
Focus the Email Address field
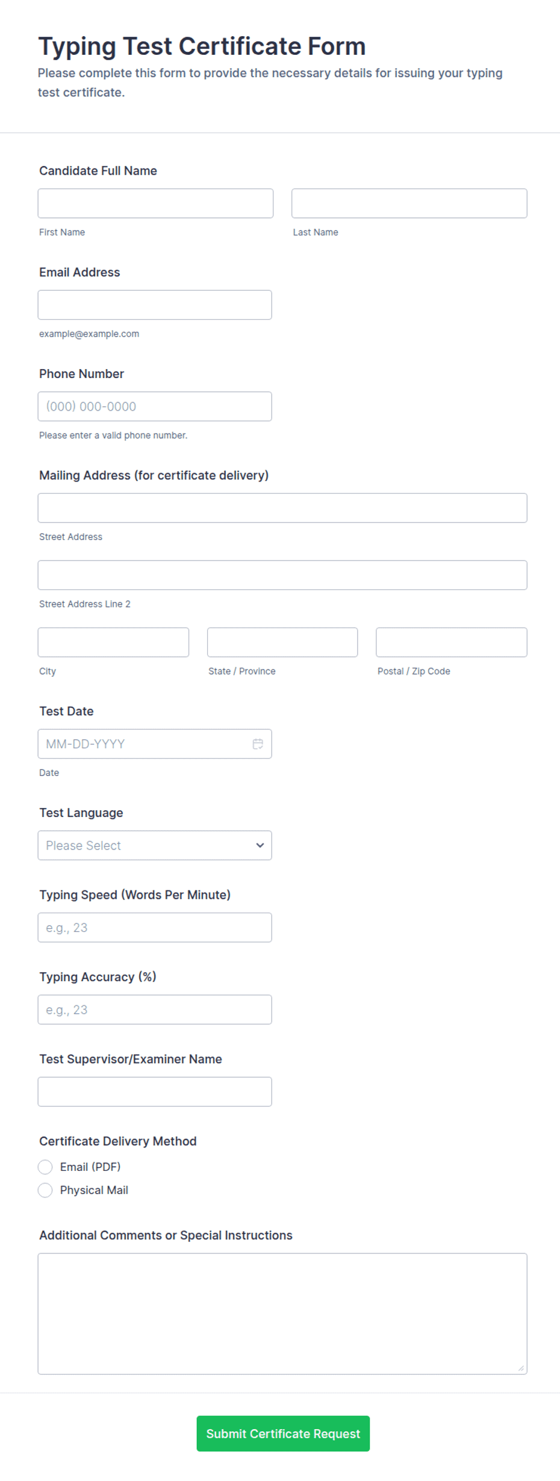pos(155,305)
